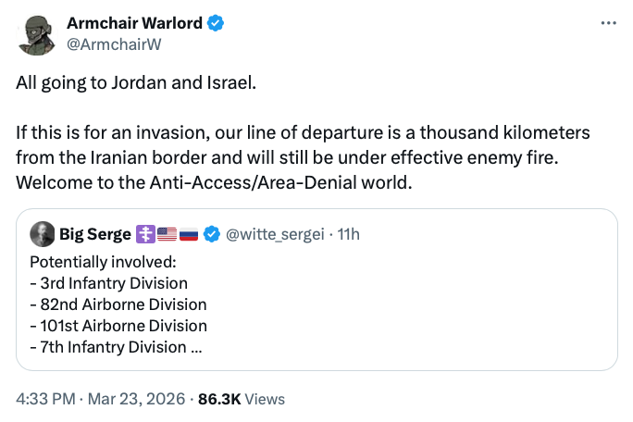
Task: Click Big Serge's verified checkmark badge
Action: (x=212, y=235)
